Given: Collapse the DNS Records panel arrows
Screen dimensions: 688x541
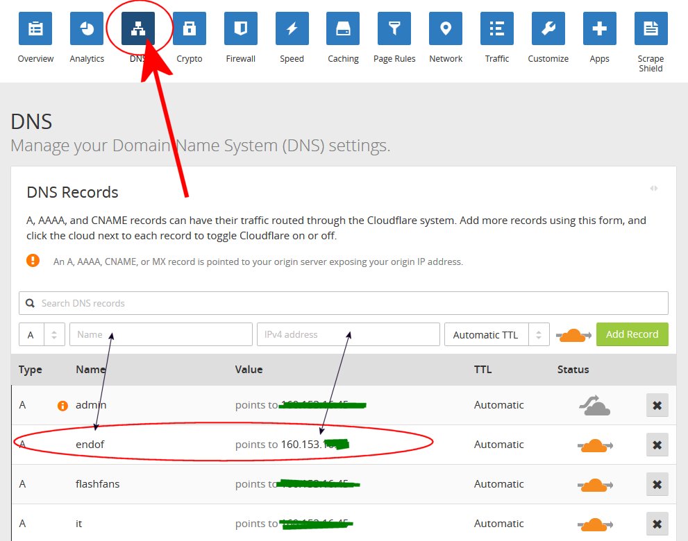Looking at the screenshot, I should 654,188.
